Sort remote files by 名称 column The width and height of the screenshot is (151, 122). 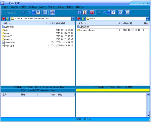tap(95, 24)
